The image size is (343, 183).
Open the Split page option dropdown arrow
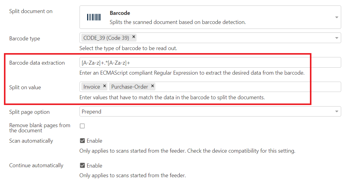click(x=337, y=111)
